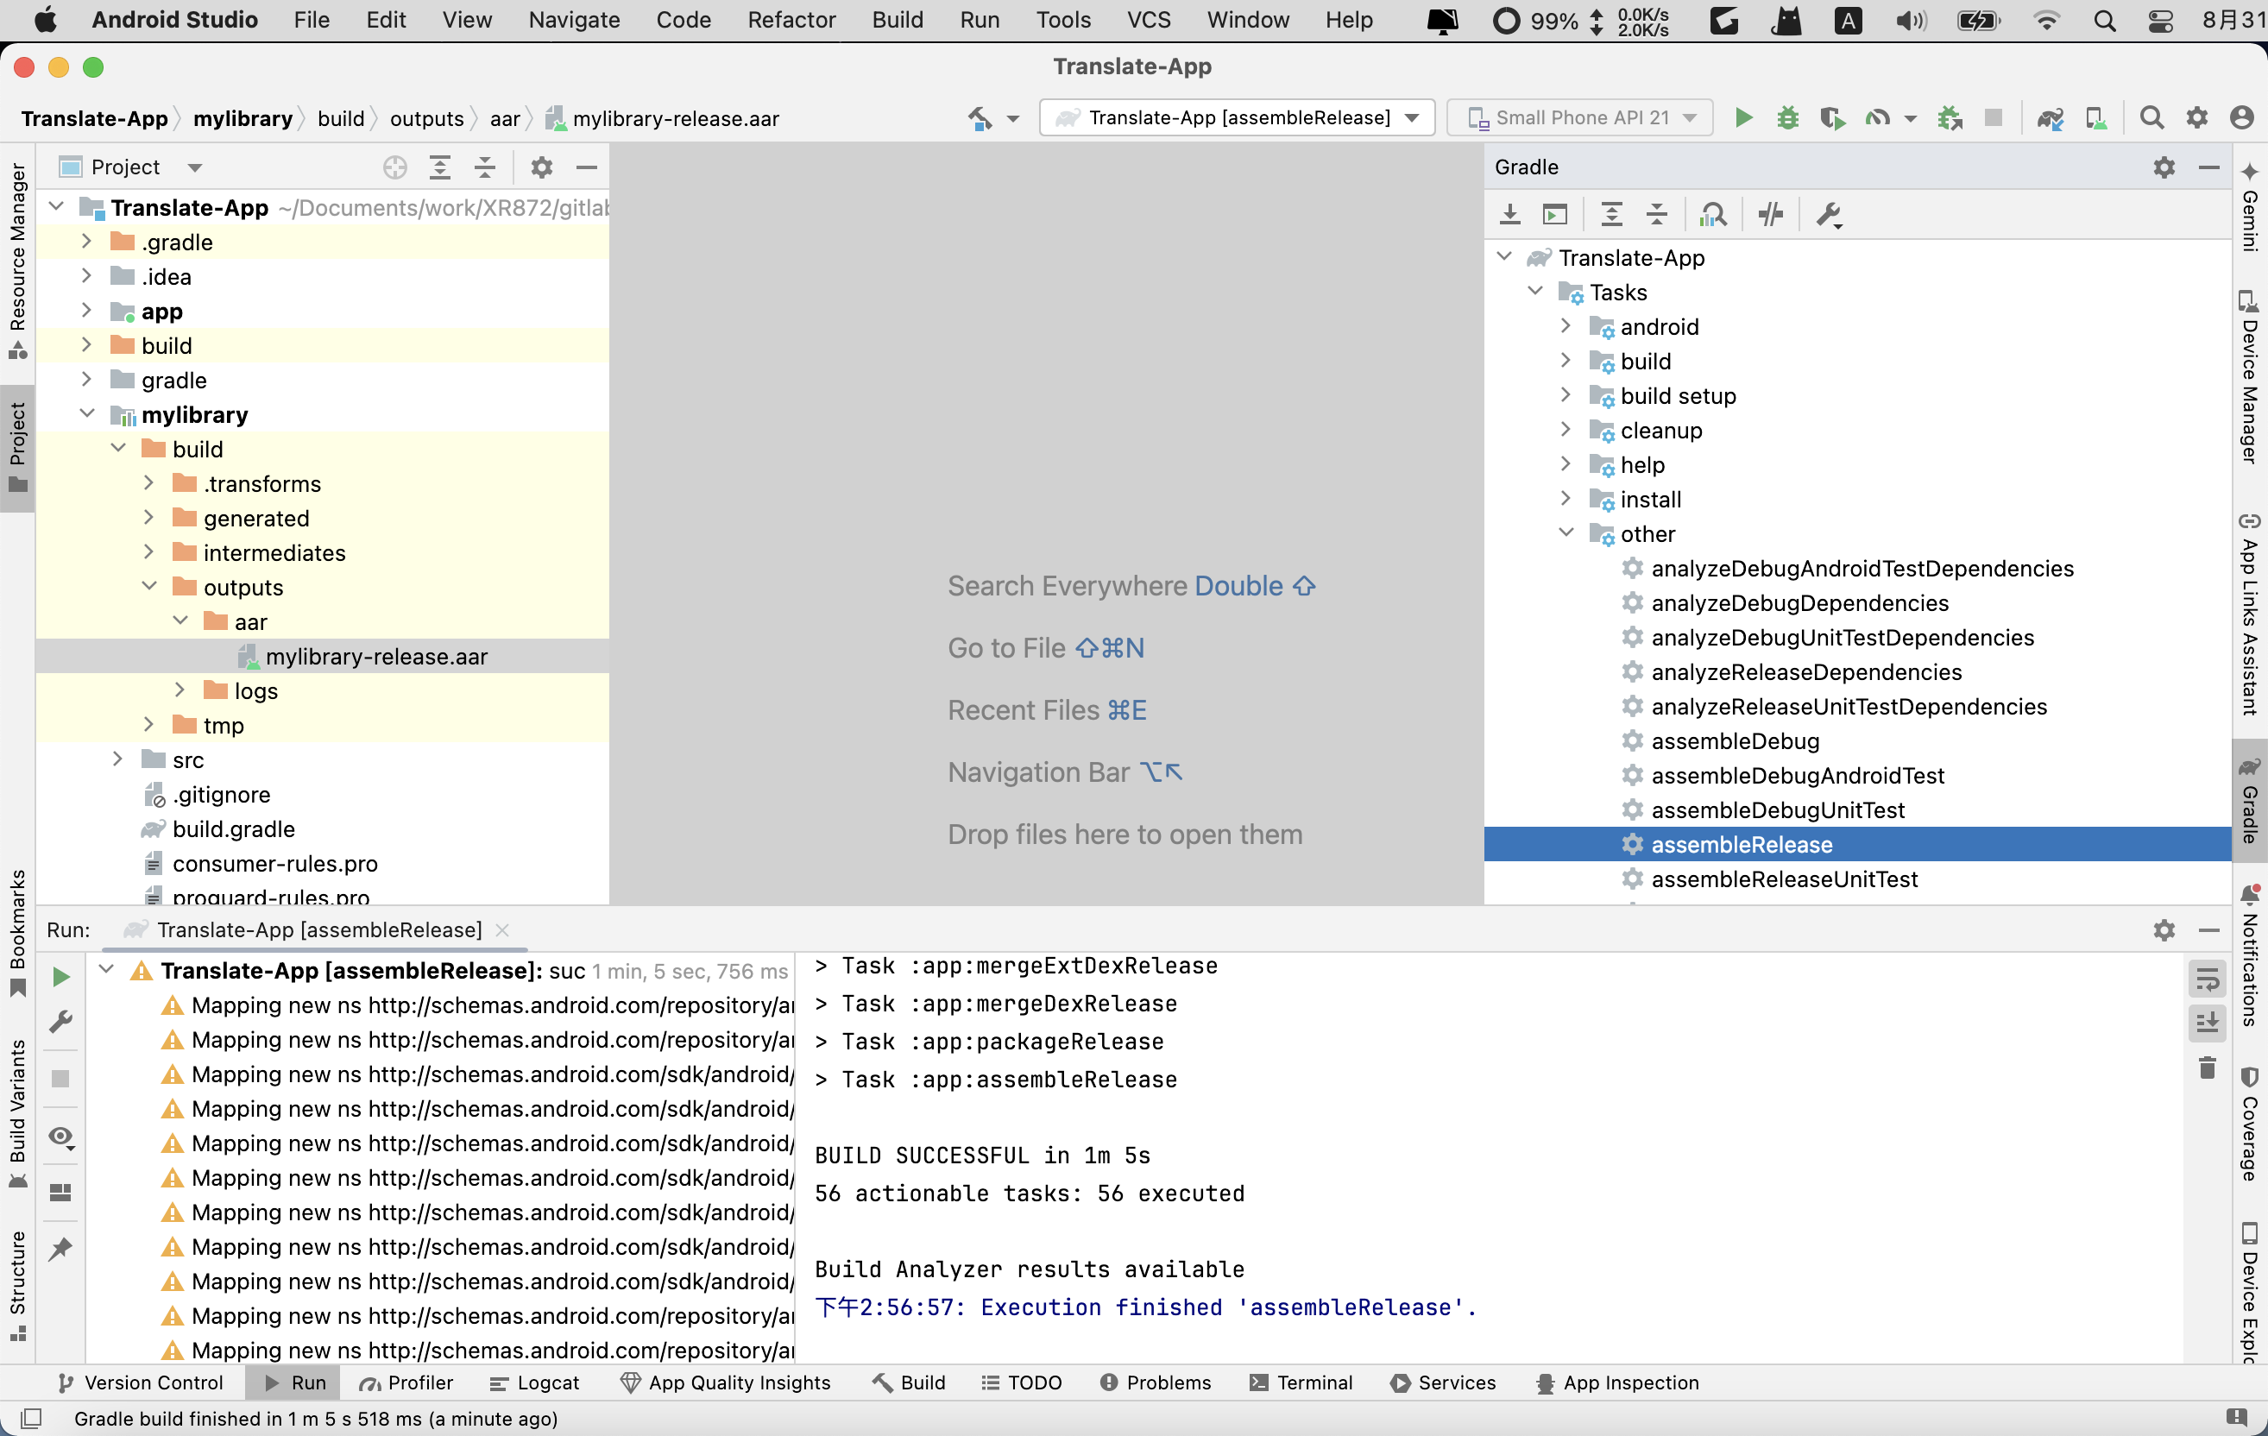Open macOS Wi-Fi menu bar icon
The image size is (2268, 1436).
pyautogui.click(x=2047, y=20)
